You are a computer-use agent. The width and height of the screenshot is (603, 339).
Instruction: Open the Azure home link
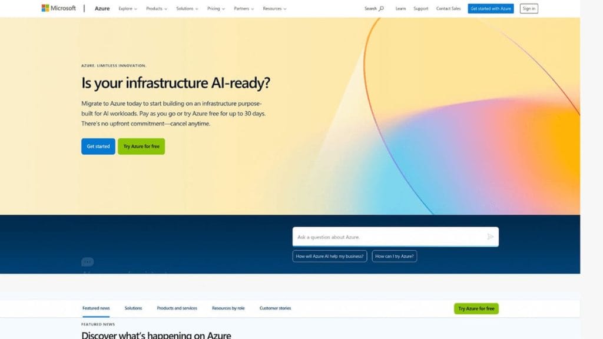[x=102, y=8]
